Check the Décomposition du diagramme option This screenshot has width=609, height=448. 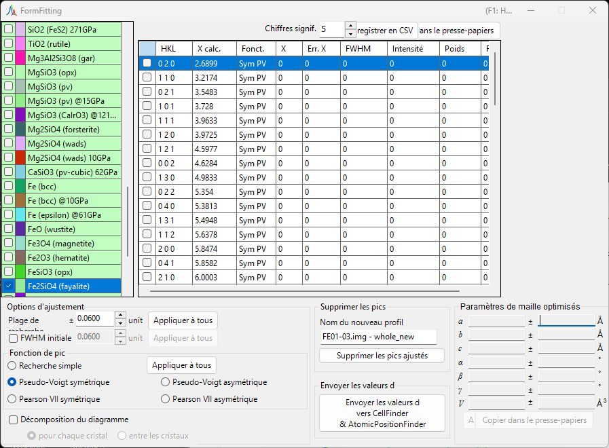(13, 419)
